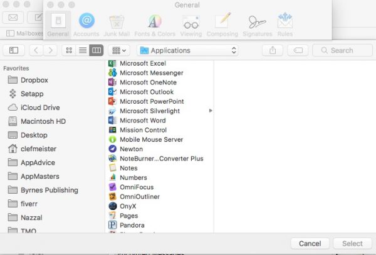Open the item arrangement dropdown
376x255 pixels.
119,50
